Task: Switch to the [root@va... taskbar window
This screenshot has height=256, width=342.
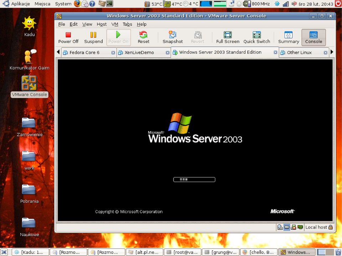Action: [183, 252]
